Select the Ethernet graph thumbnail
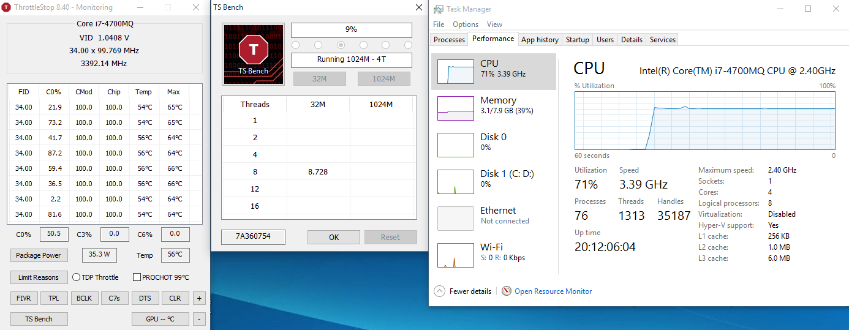Viewport: 849px width, 330px height. click(x=455, y=219)
